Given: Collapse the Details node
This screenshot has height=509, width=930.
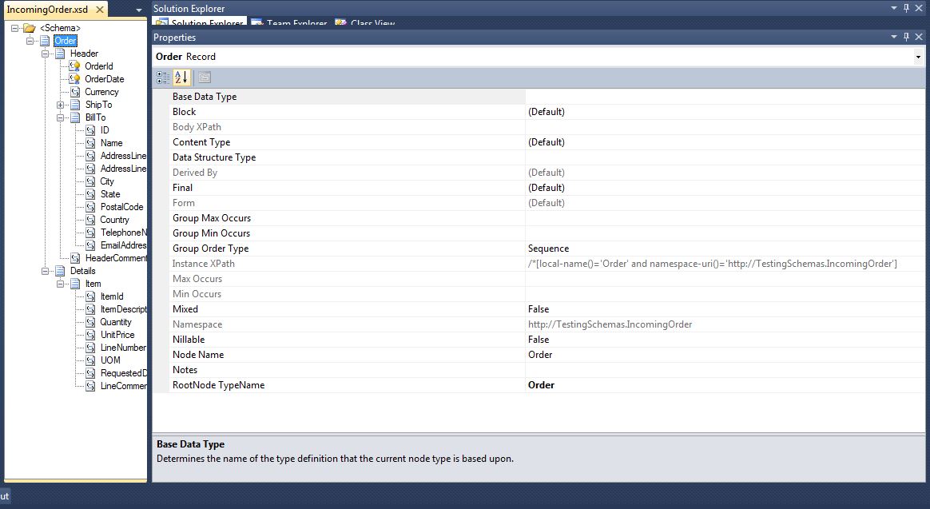Looking at the screenshot, I should (x=45, y=271).
